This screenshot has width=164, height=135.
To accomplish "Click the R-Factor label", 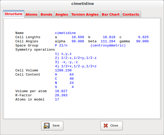I will [x=23, y=95].
